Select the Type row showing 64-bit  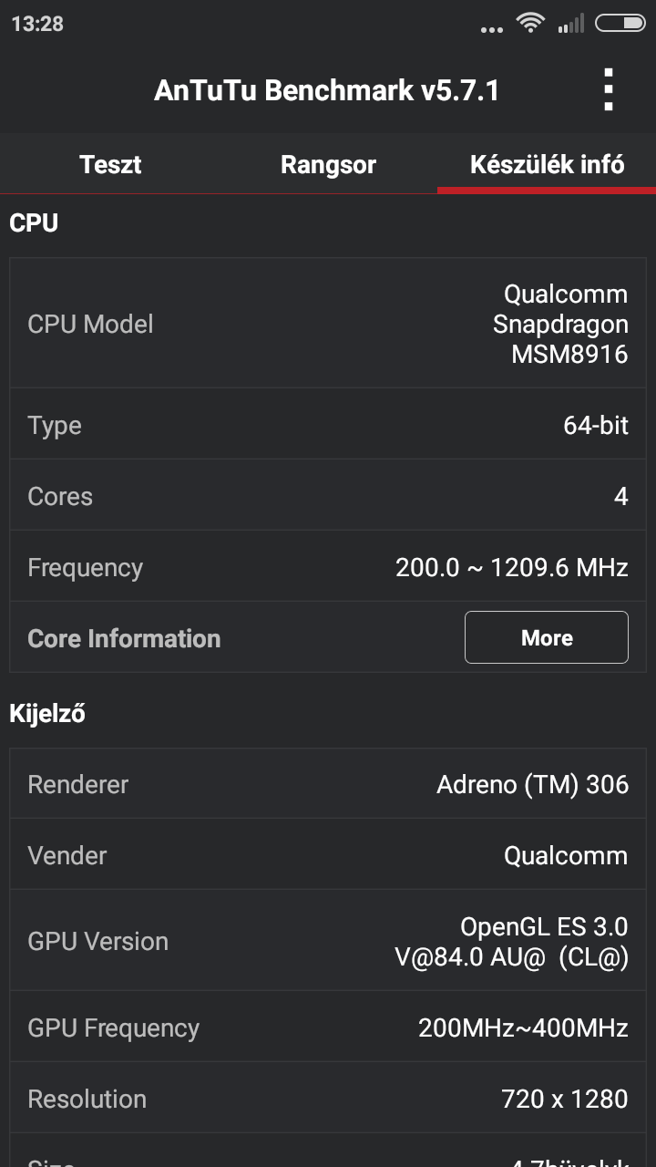pos(328,425)
